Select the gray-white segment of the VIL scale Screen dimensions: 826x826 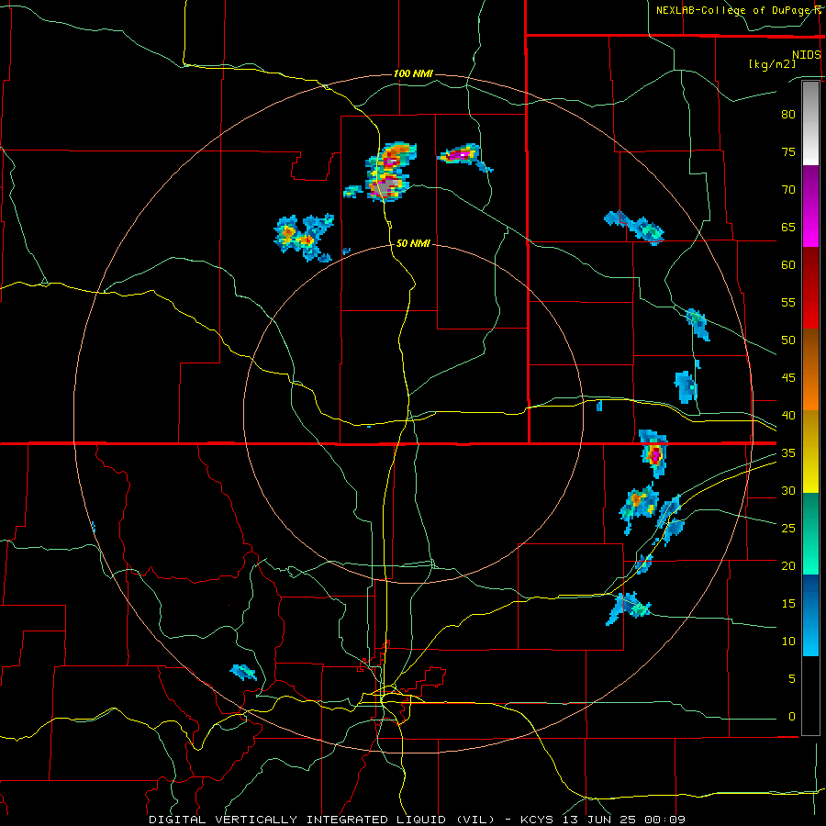tap(810, 123)
